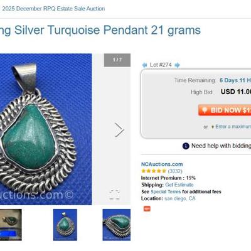Show next pendant photo with chevron arrow

click(x=119, y=130)
